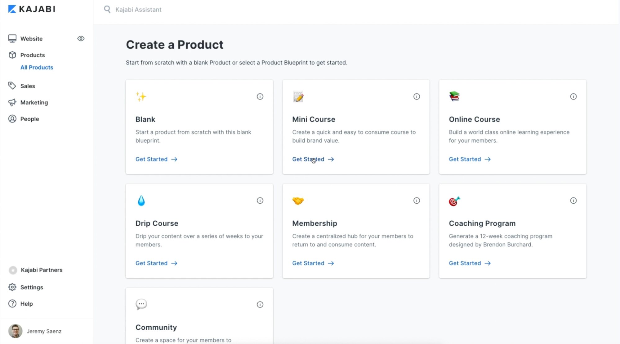Open info icon on Mini Course card
Image resolution: width=620 pixels, height=344 pixels.
click(x=417, y=97)
